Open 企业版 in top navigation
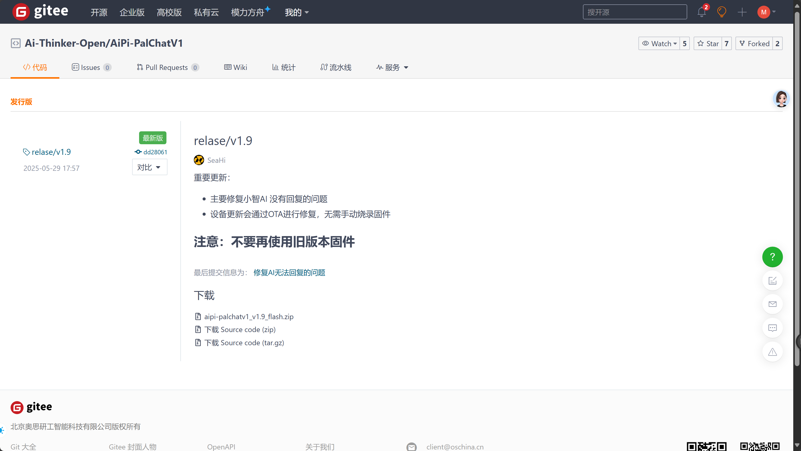This screenshot has height=451, width=801. tap(132, 12)
